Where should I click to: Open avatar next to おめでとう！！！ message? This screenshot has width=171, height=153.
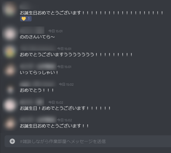pos(10,89)
